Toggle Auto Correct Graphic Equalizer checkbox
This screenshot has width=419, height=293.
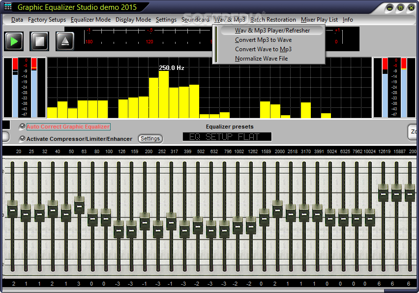click(23, 126)
